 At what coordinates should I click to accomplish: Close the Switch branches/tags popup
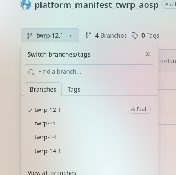pos(148,54)
